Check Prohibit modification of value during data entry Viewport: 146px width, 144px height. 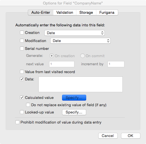point(17,122)
